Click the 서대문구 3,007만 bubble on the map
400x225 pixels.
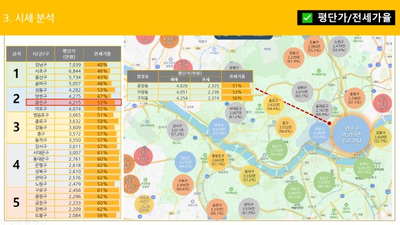click(235, 112)
